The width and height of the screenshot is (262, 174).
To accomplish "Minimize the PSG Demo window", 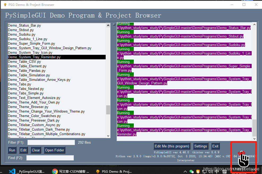I will tap(232, 5).
